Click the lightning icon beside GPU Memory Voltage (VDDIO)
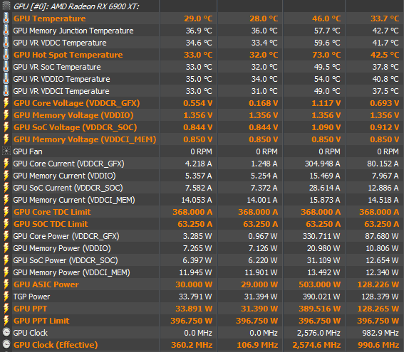Viewport: 404px width, 352px height. 6,115
